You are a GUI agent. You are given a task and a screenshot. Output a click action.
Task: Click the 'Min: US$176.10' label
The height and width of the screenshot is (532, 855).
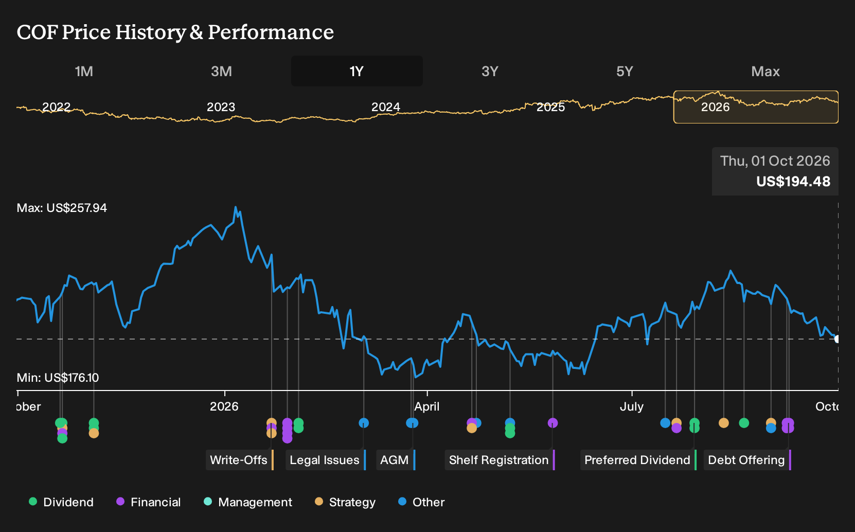point(58,378)
